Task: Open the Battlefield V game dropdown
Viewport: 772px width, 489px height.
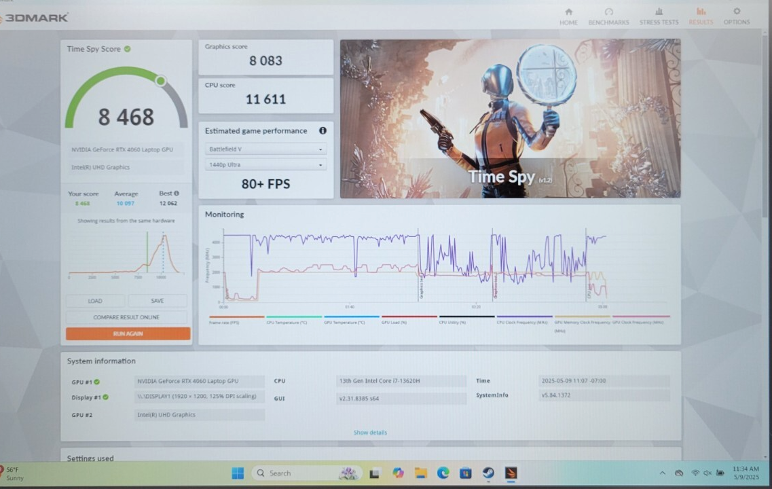Action: click(266, 149)
